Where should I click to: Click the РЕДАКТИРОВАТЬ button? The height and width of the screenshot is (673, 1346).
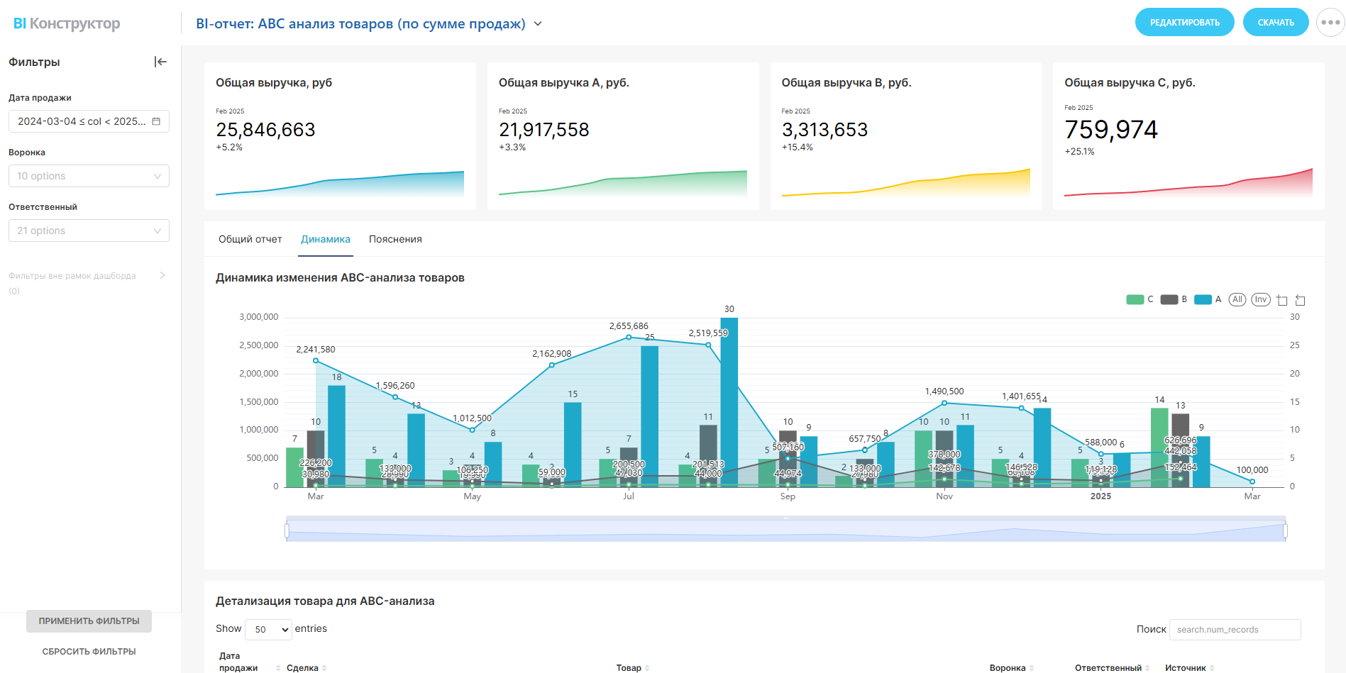coord(1184,23)
